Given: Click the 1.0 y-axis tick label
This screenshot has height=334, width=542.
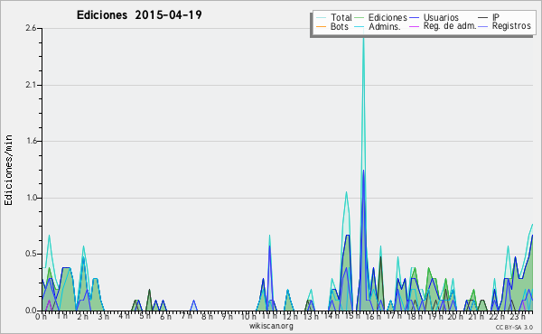Looking at the screenshot, I should click(31, 198).
